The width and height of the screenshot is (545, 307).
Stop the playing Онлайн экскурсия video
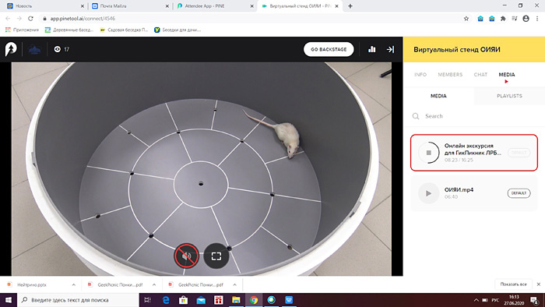click(428, 152)
